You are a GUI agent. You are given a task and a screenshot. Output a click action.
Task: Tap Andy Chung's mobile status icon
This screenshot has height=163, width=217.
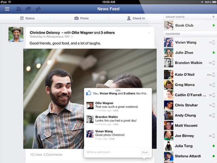click(x=214, y=115)
